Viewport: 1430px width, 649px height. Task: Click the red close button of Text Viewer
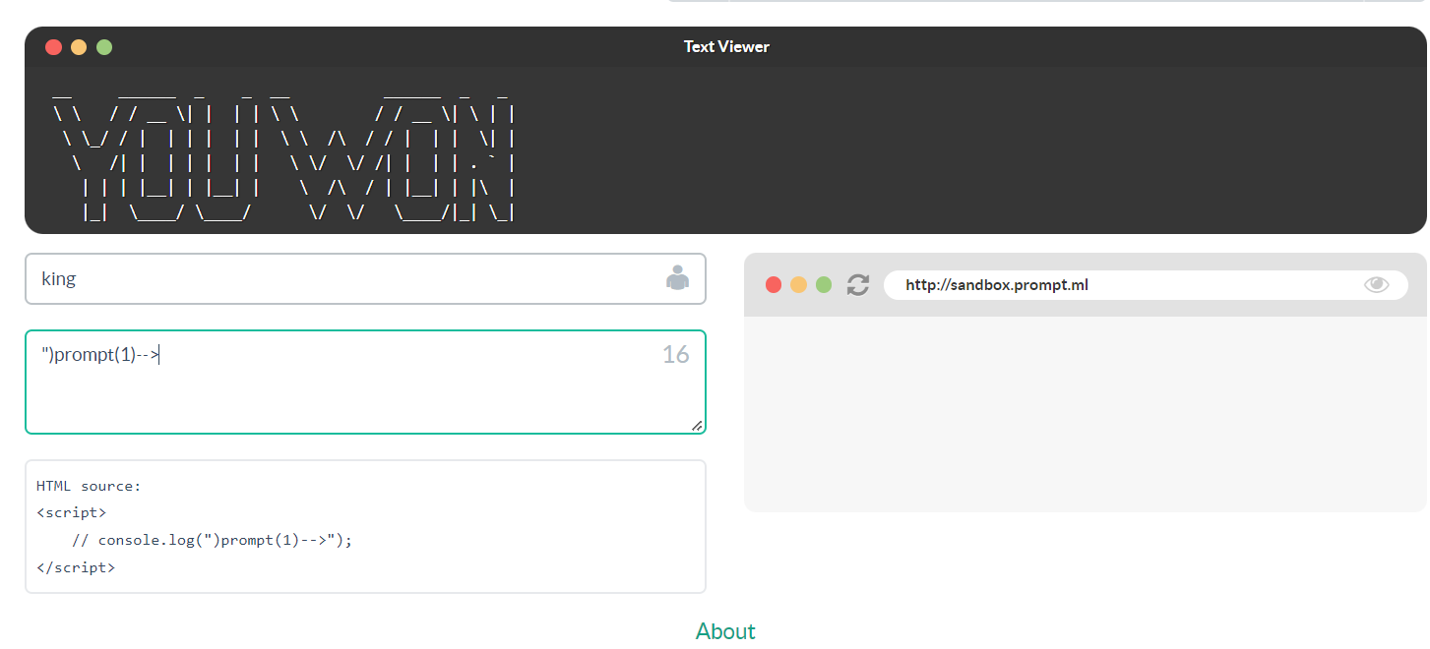53,47
